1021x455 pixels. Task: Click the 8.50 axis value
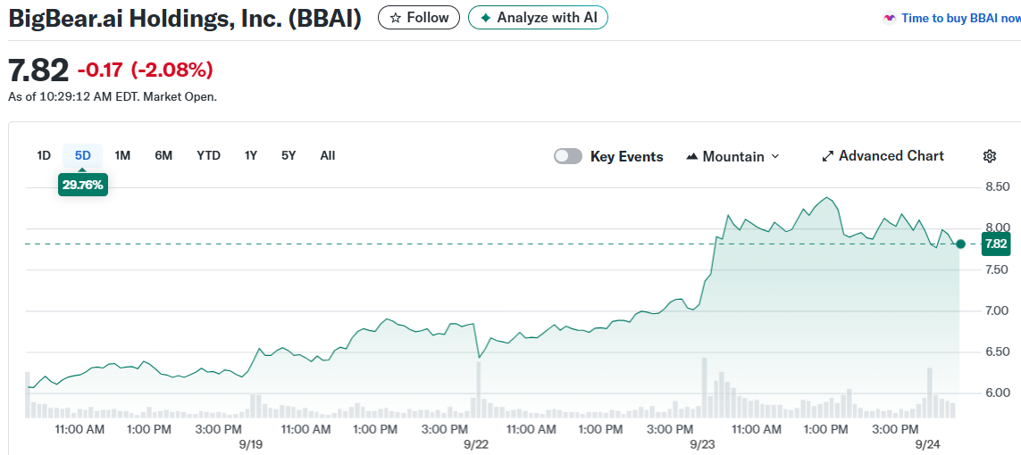coord(996,186)
